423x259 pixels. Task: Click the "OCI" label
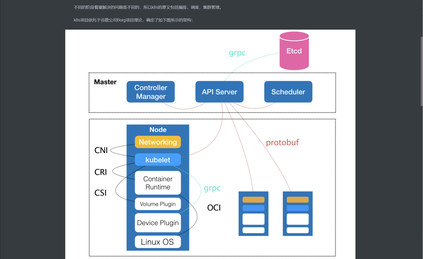[214, 208]
